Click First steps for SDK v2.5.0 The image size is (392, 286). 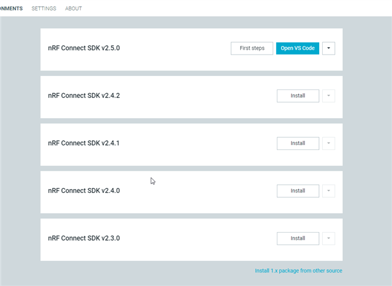pos(252,48)
